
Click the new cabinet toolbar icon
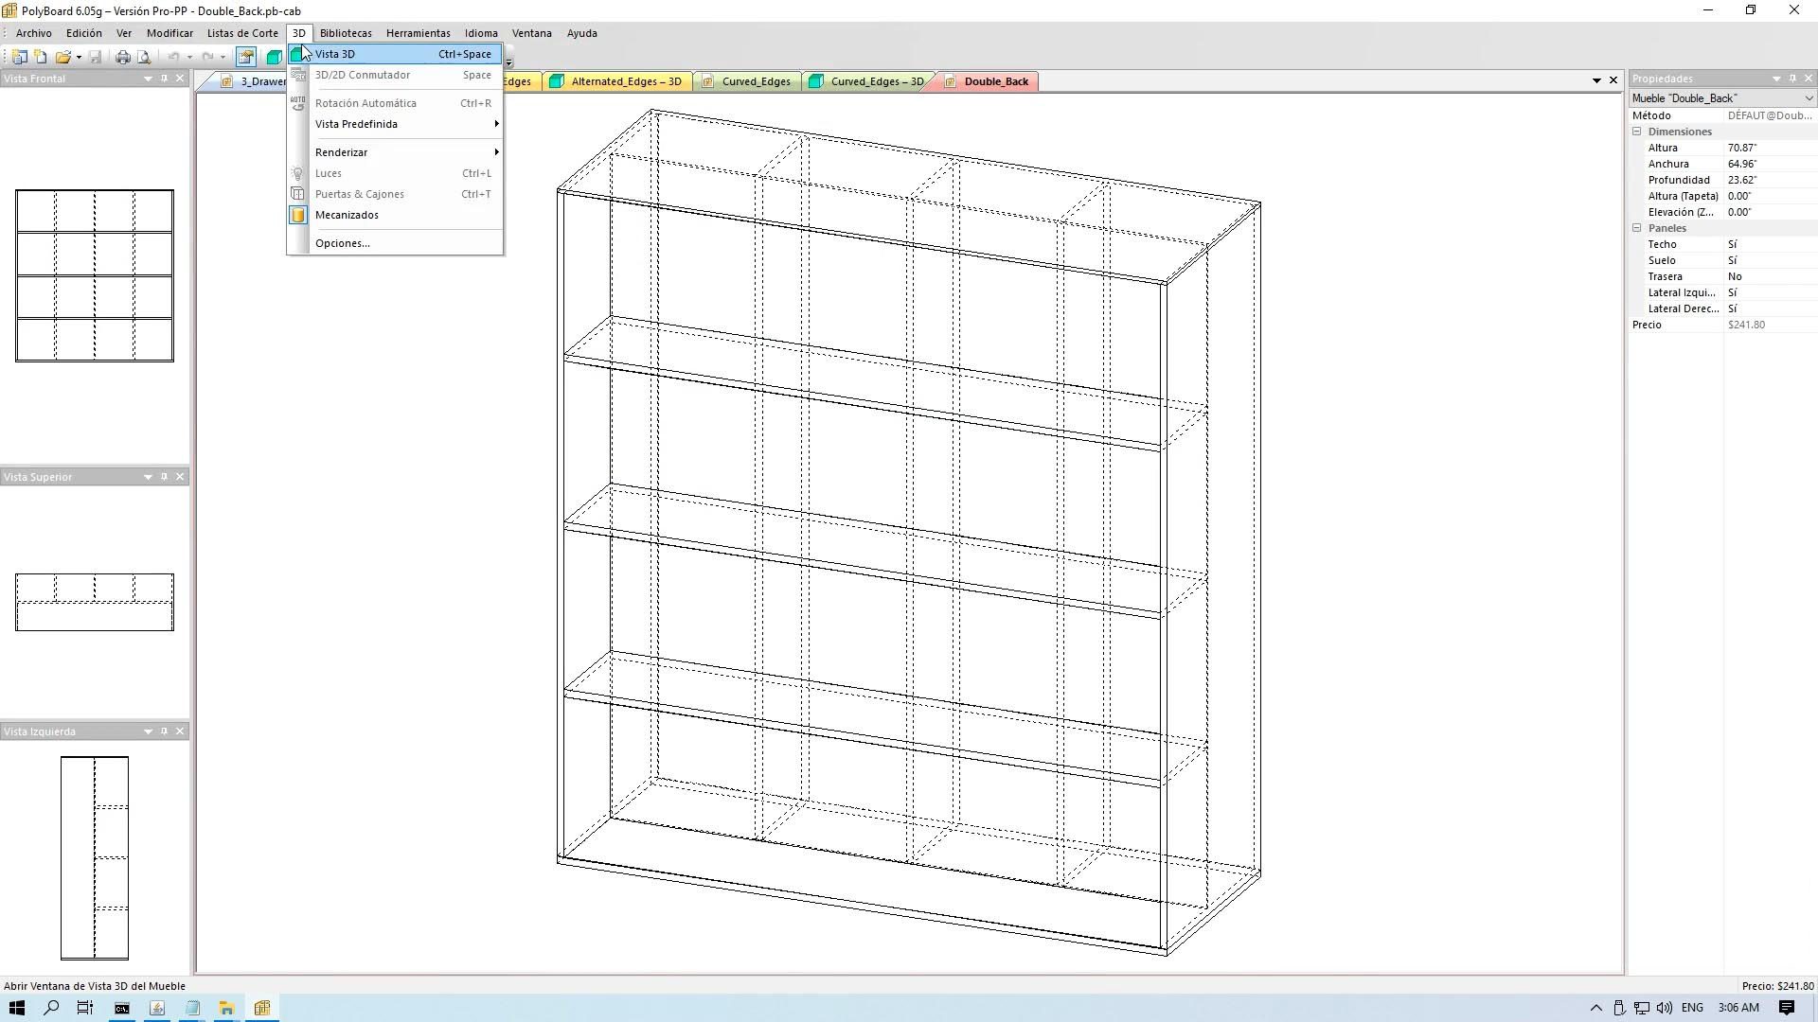point(19,57)
